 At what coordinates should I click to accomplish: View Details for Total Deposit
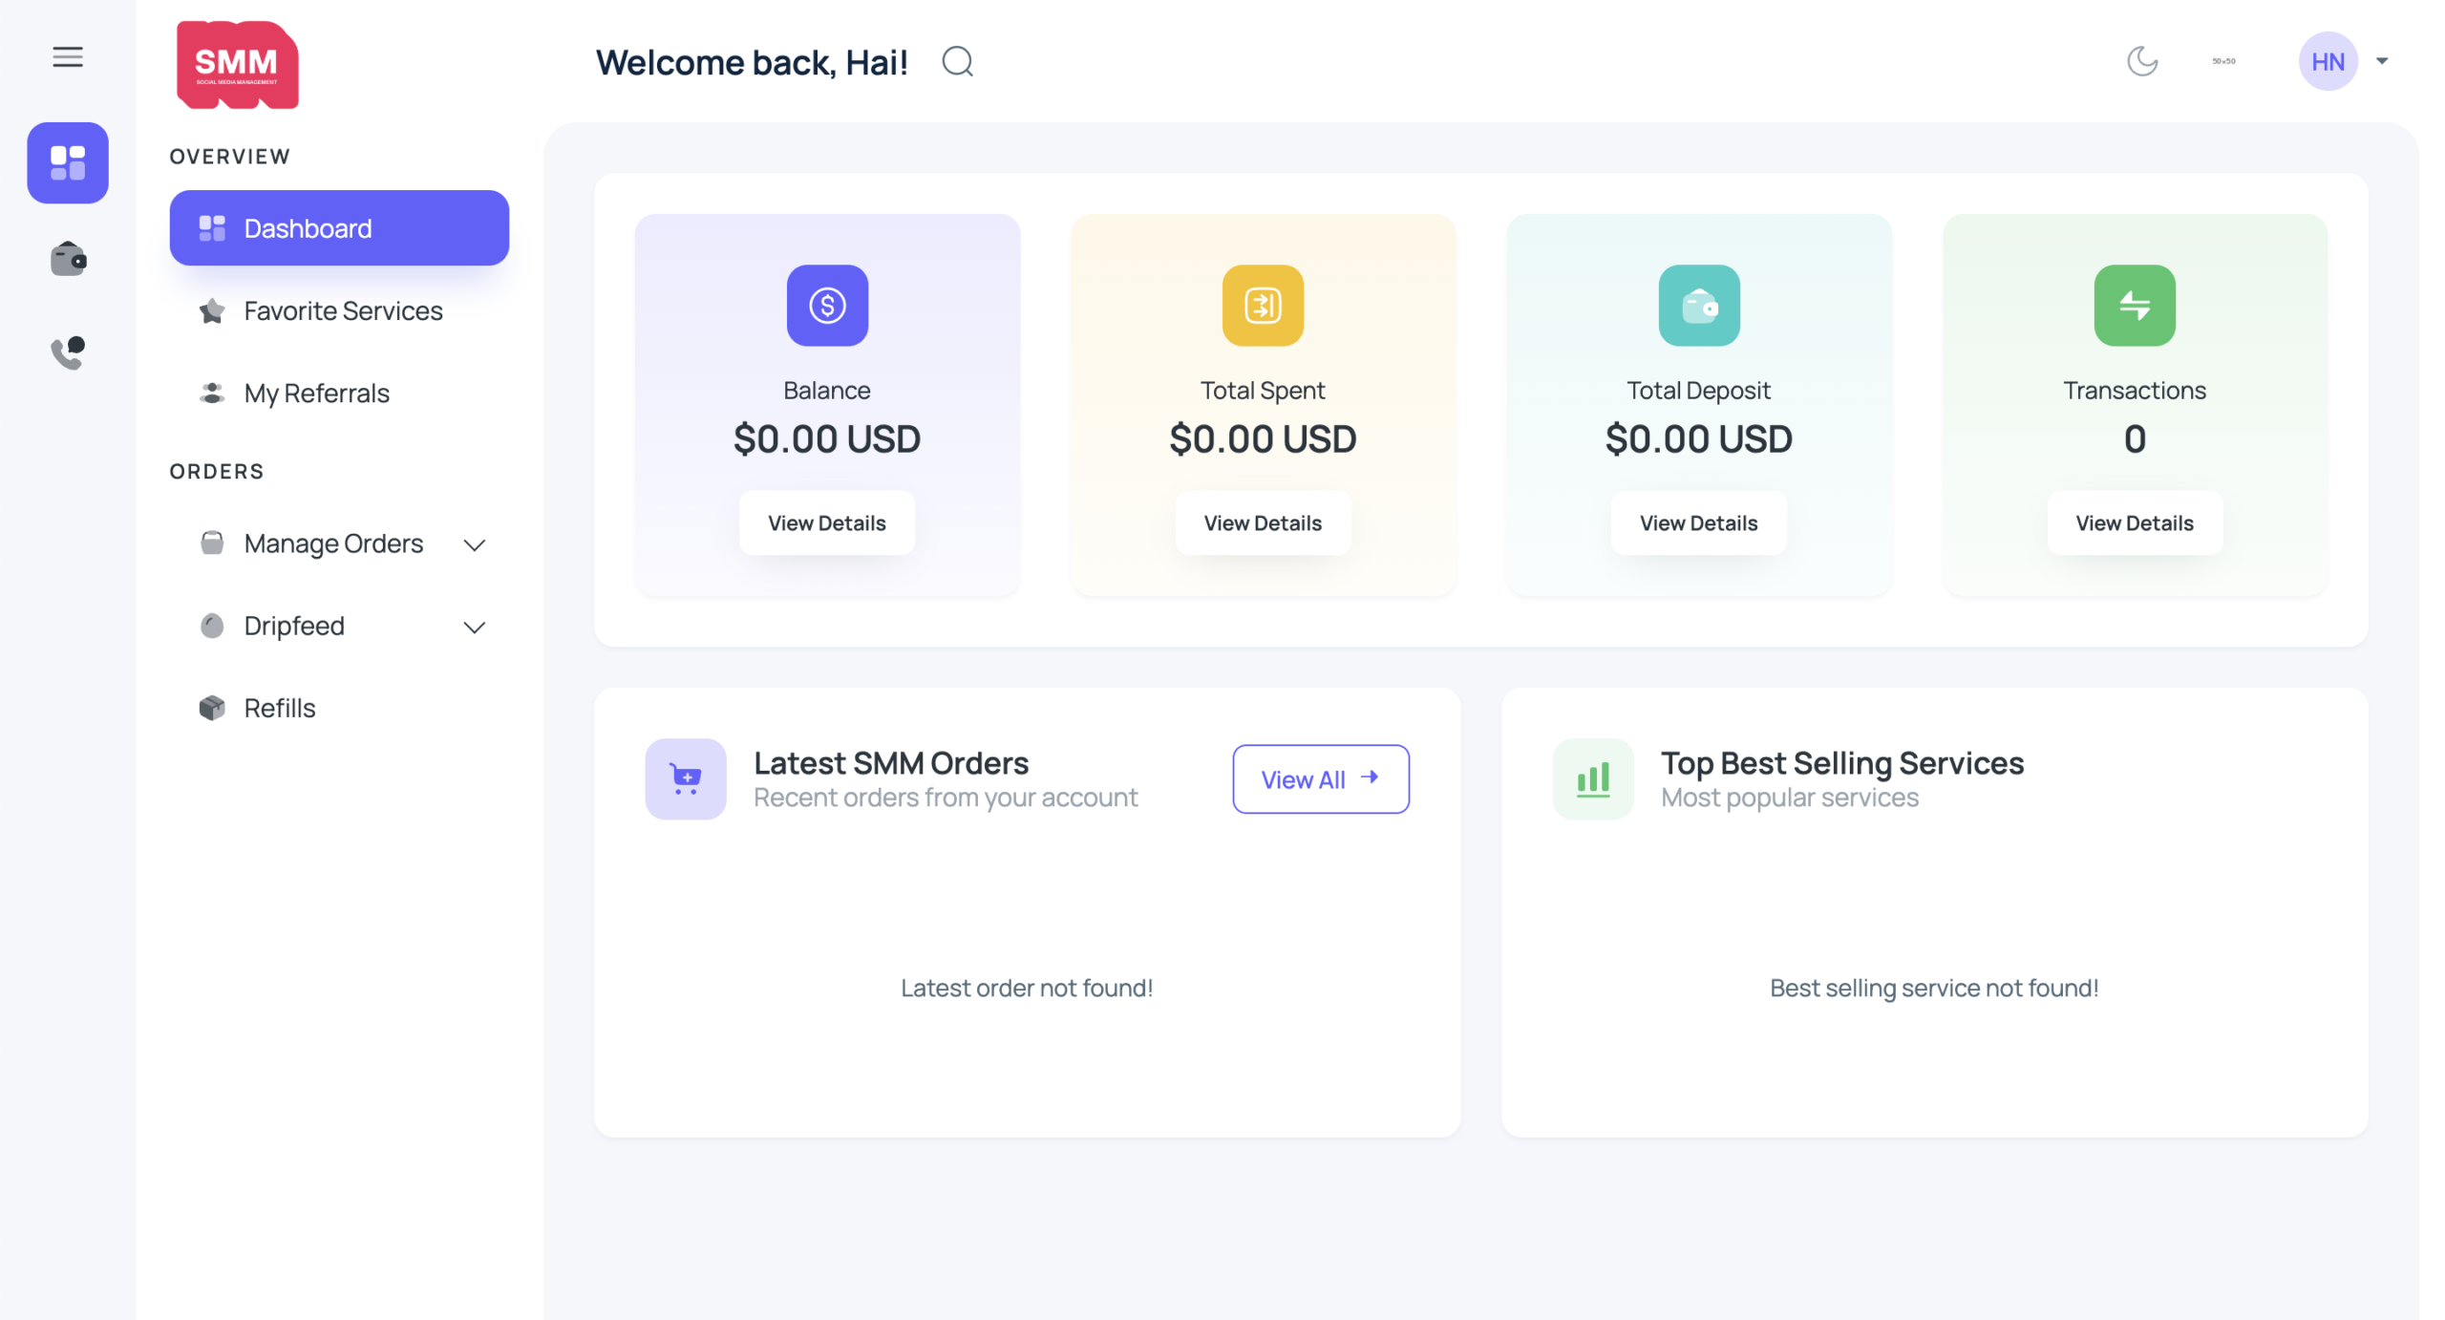tap(1697, 523)
